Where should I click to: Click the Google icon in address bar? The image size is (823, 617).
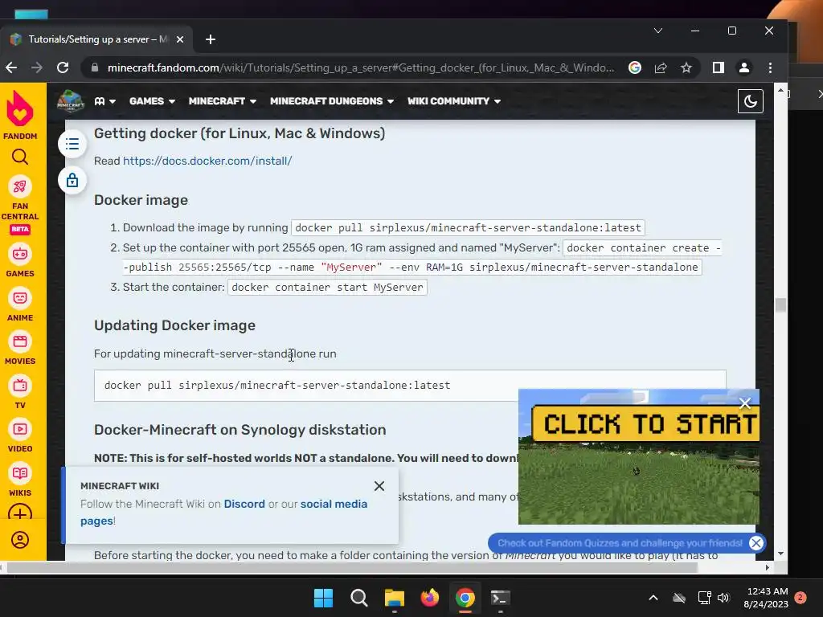point(635,67)
